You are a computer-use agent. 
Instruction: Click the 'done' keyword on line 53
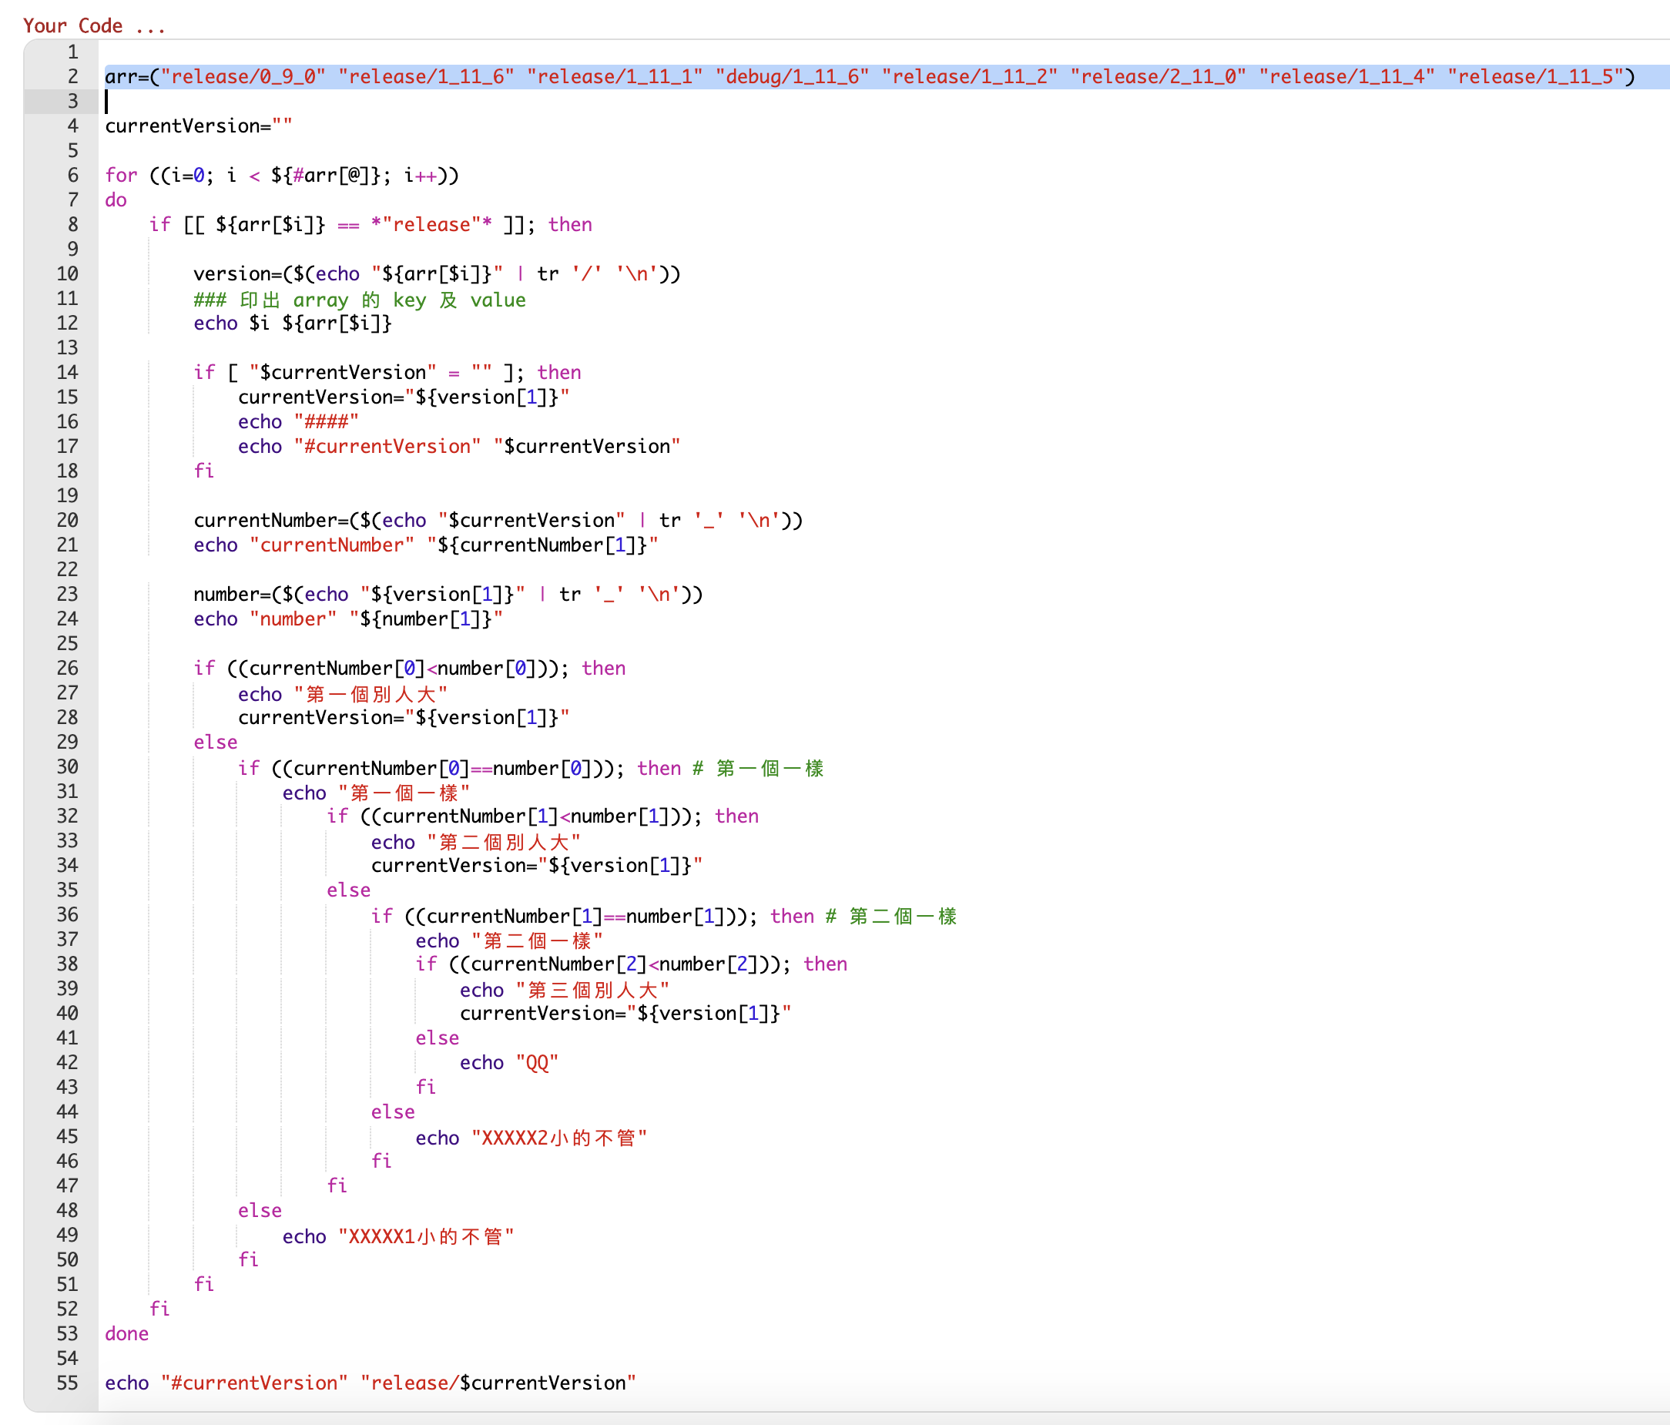(x=126, y=1334)
